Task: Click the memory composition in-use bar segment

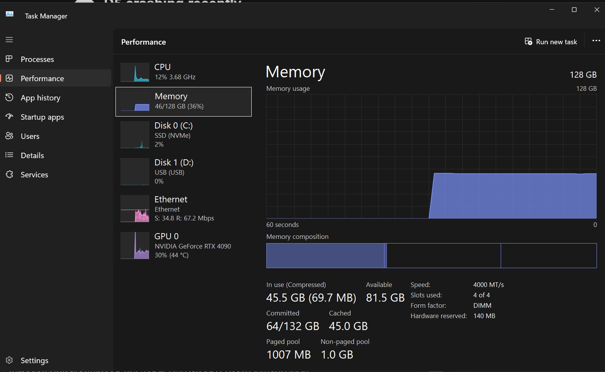Action: (325, 255)
